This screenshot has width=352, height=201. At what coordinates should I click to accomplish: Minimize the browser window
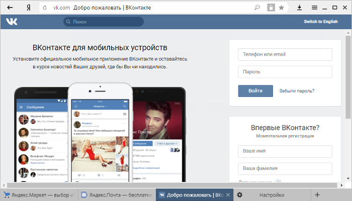pyautogui.click(x=325, y=8)
